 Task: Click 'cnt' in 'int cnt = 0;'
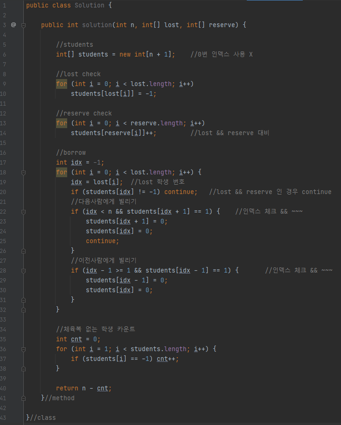77,339
